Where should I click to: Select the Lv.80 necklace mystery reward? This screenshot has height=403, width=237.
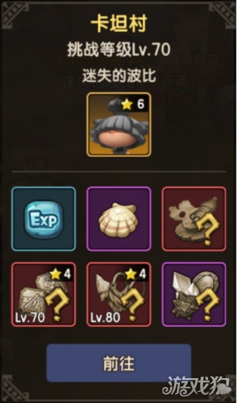(118, 294)
